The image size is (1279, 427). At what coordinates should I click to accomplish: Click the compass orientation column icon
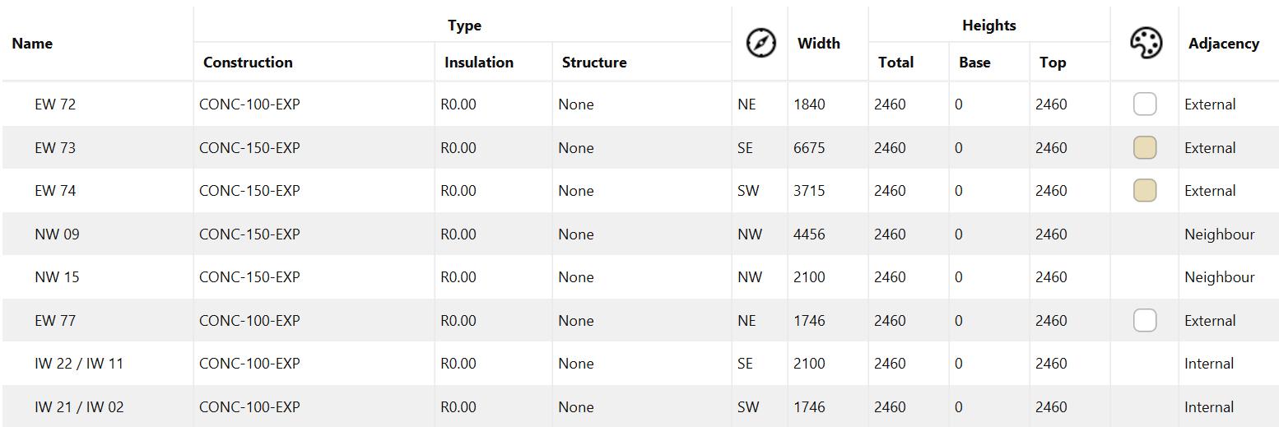point(760,43)
